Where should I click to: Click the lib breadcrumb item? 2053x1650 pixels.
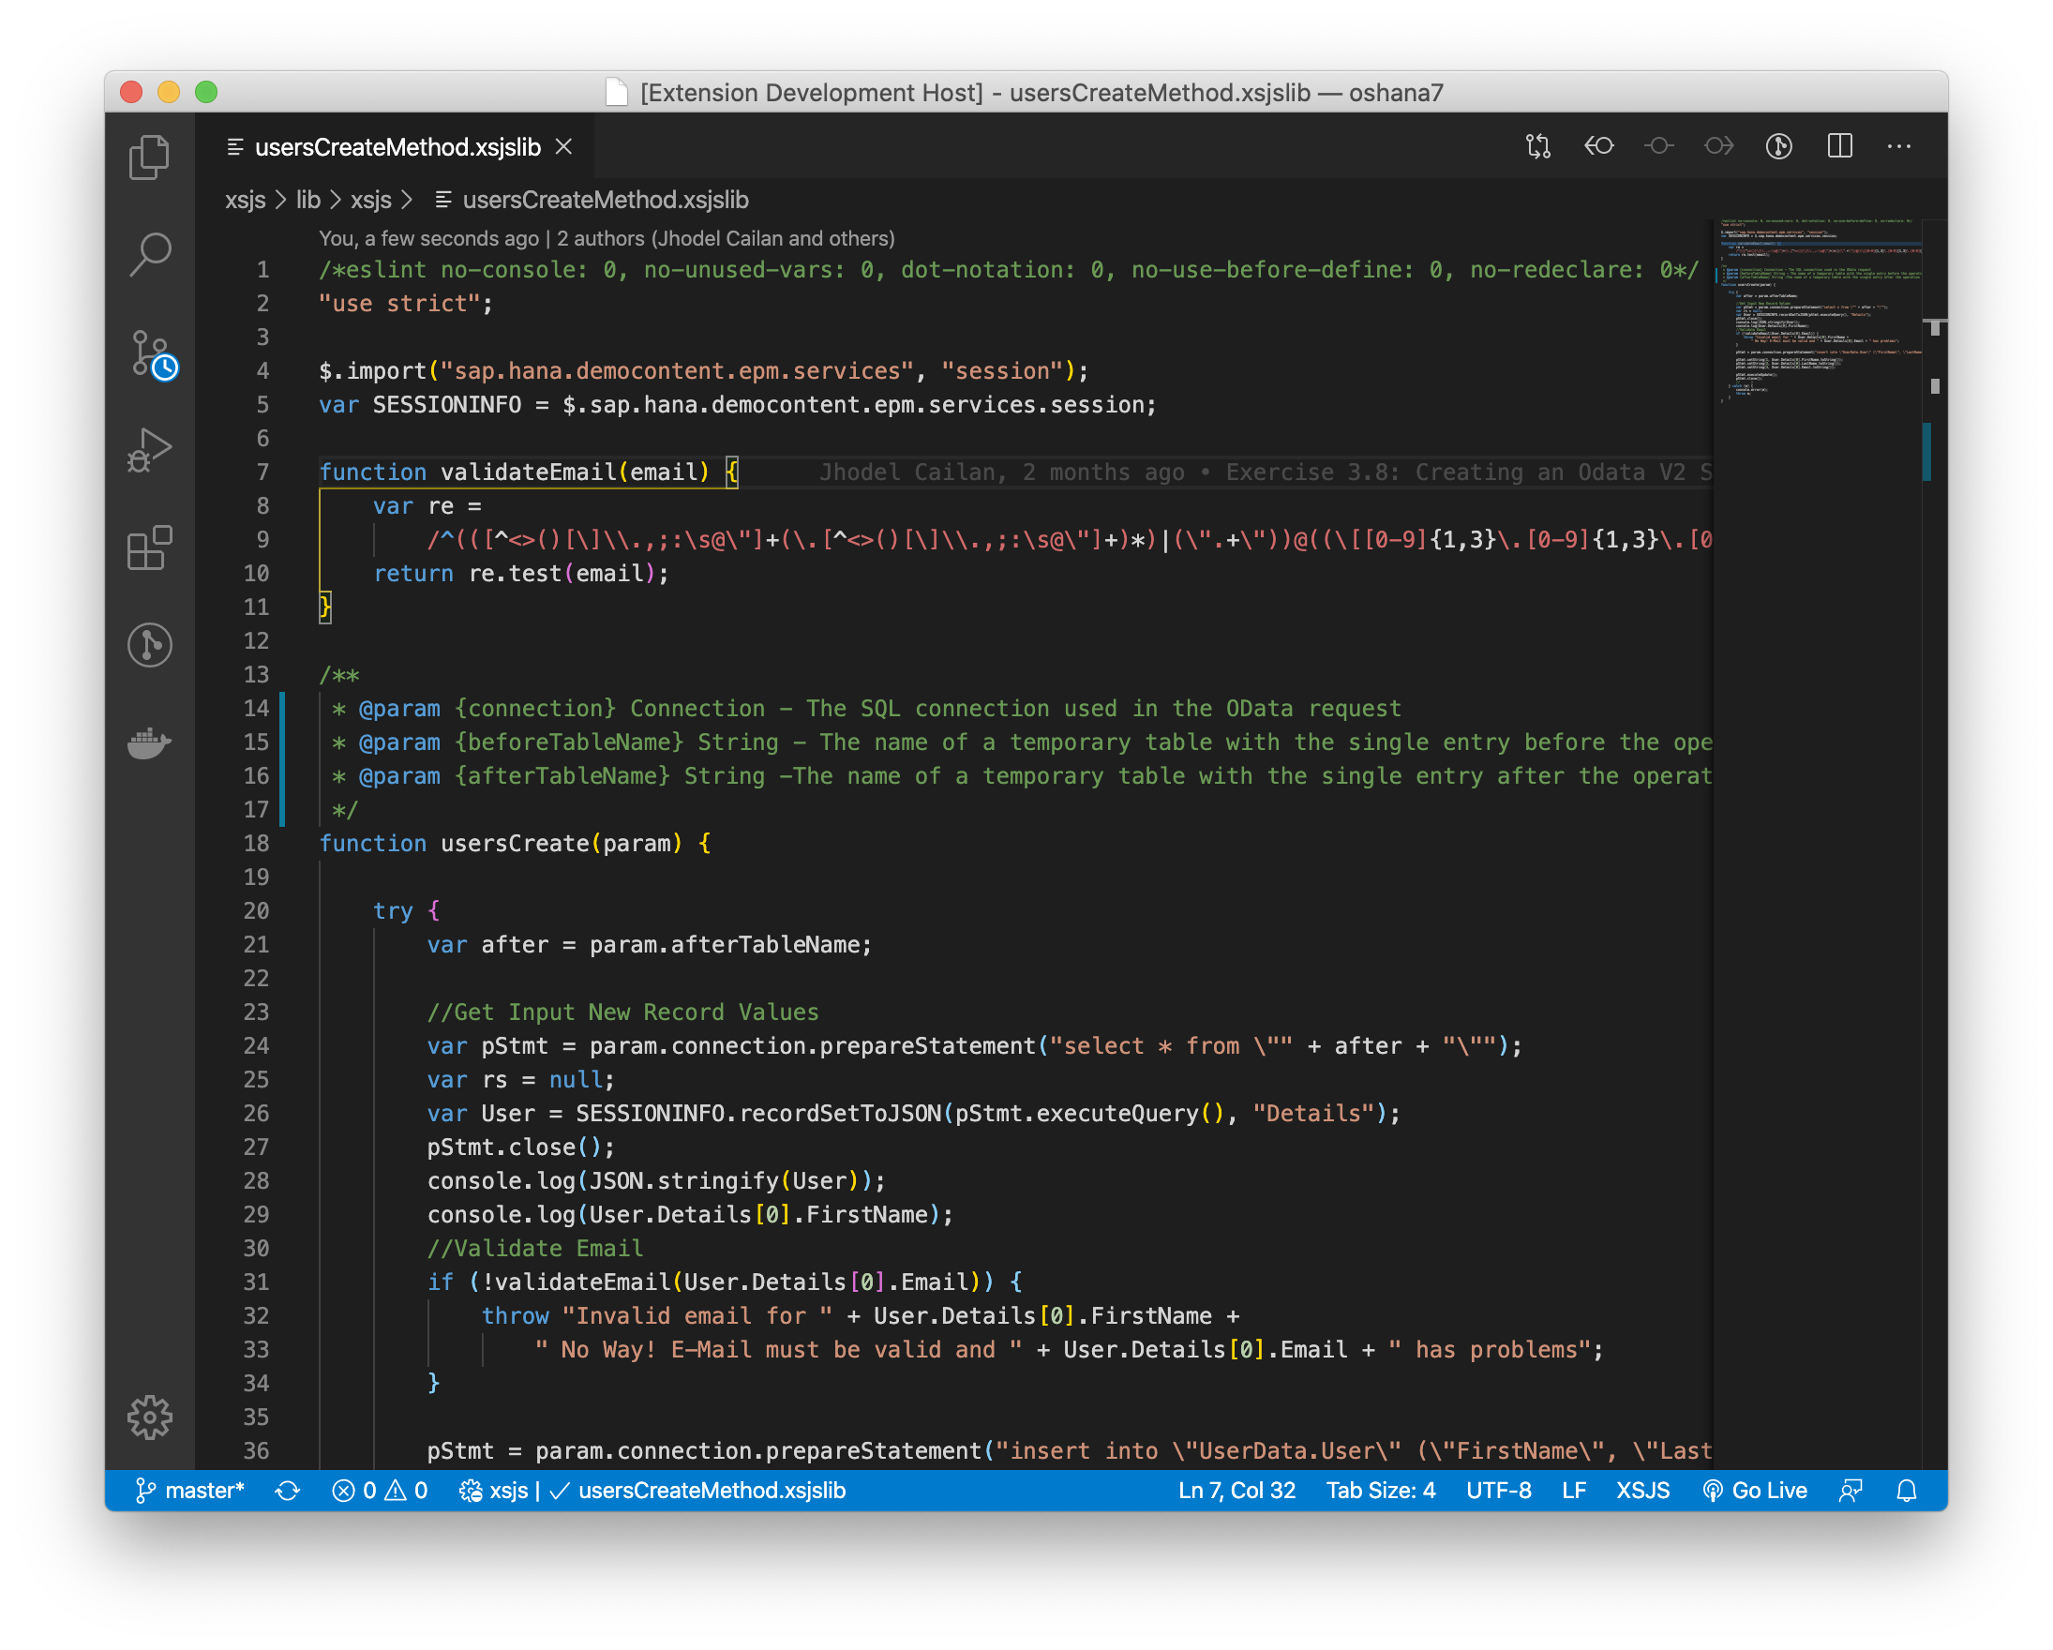307,200
